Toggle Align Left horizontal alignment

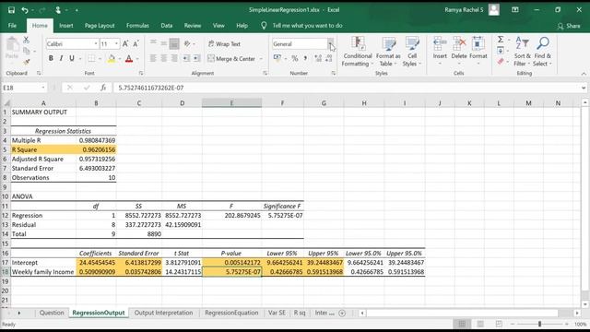(153, 58)
